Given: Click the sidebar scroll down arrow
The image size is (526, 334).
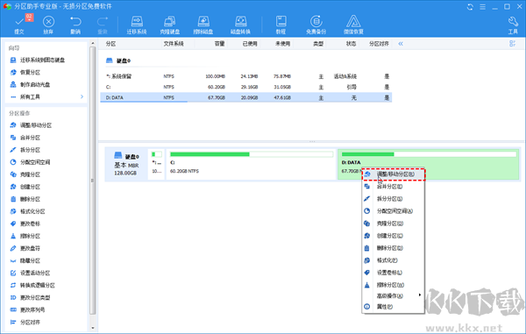Looking at the screenshot, I should tap(93, 328).
